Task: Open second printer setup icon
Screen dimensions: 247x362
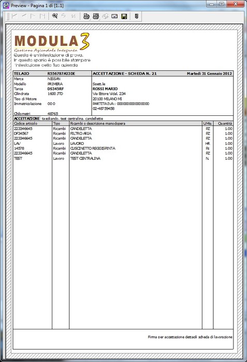Action: pyautogui.click(x=96, y=16)
